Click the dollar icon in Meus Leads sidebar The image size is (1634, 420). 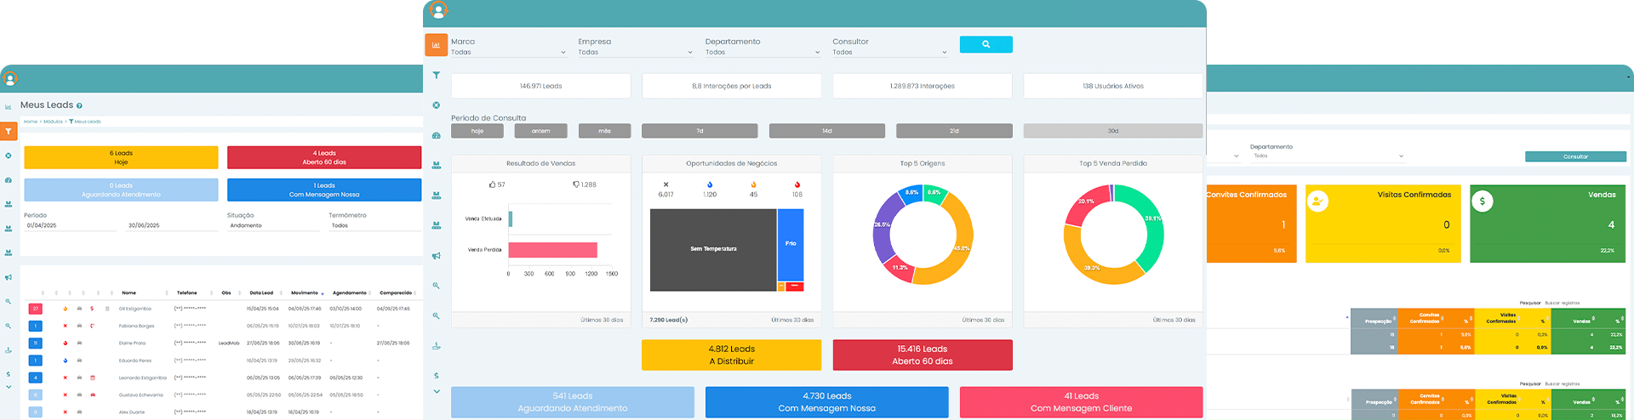pyautogui.click(x=9, y=374)
